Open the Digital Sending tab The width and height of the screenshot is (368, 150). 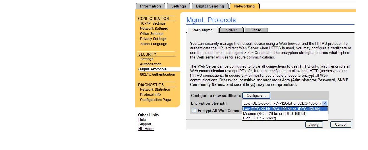(x=210, y=6)
